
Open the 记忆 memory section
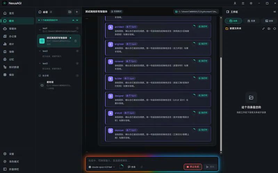tap(17, 59)
